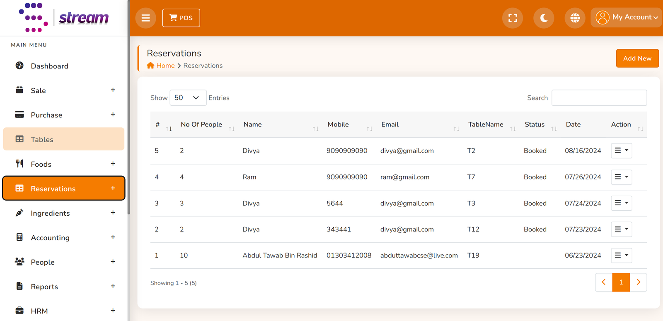Click the Sale briefcase icon
This screenshot has height=321, width=663.
click(19, 90)
